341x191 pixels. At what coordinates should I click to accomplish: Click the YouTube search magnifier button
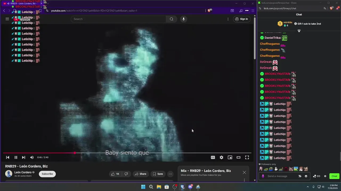click(171, 19)
